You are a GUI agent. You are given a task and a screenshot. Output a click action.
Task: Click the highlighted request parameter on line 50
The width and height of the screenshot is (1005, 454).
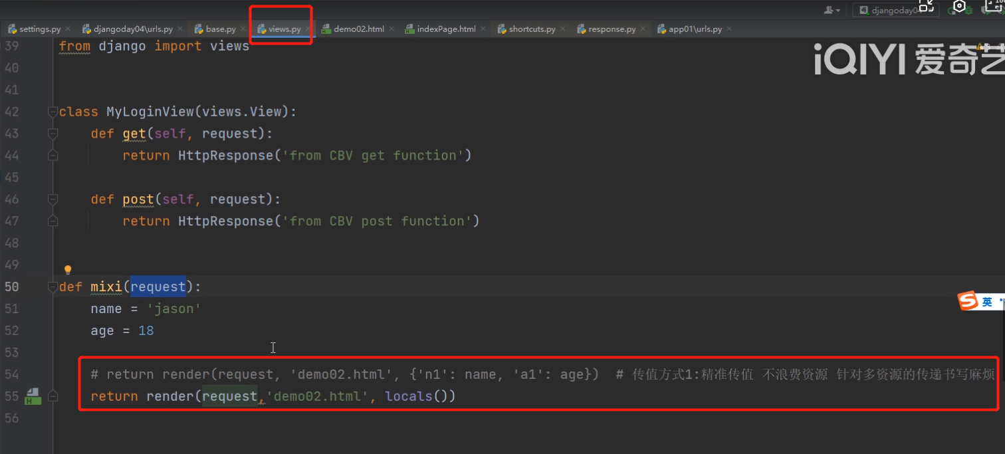point(158,286)
